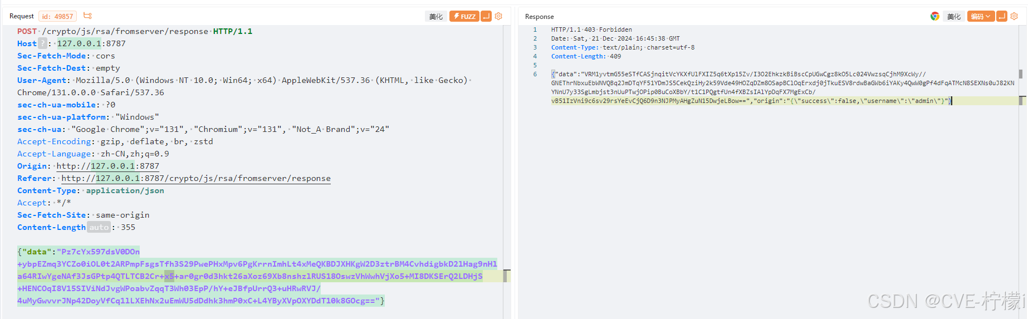
Task: Click response Content-Length: 409 header
Action: pyautogui.click(x=586, y=56)
